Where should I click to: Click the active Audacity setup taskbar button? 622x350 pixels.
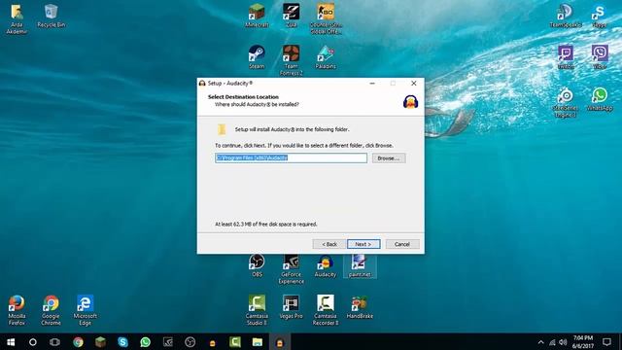click(x=280, y=341)
